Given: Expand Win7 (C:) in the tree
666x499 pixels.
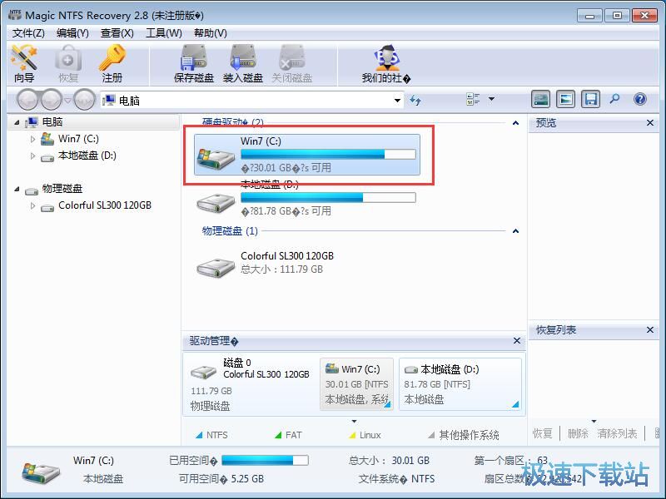Looking at the screenshot, I should click(32, 139).
